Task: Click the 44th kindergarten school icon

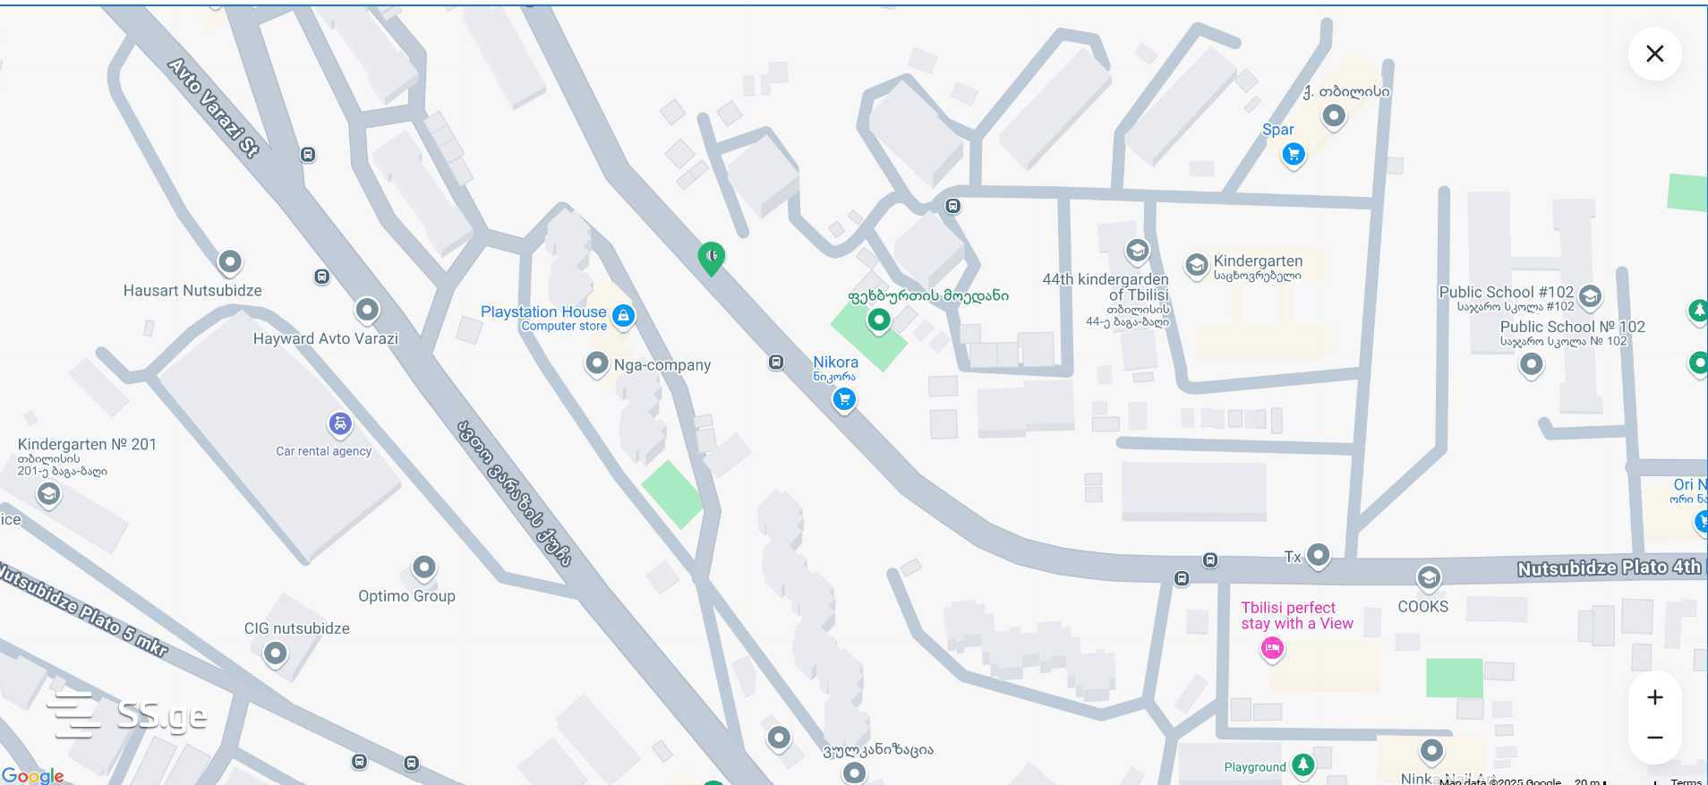Action: pyautogui.click(x=1138, y=251)
